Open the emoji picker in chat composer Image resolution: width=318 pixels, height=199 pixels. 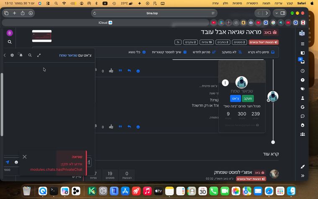coord(16,162)
